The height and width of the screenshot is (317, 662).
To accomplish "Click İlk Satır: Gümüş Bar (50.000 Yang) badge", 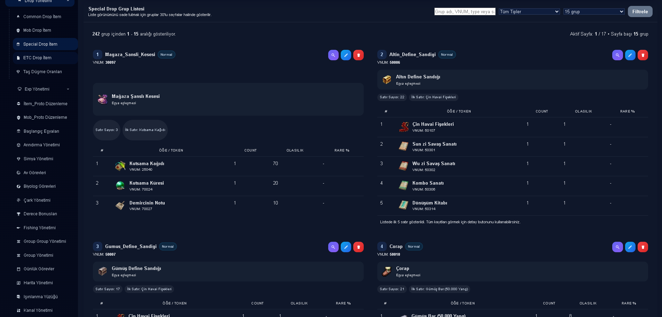I will coord(440,289).
